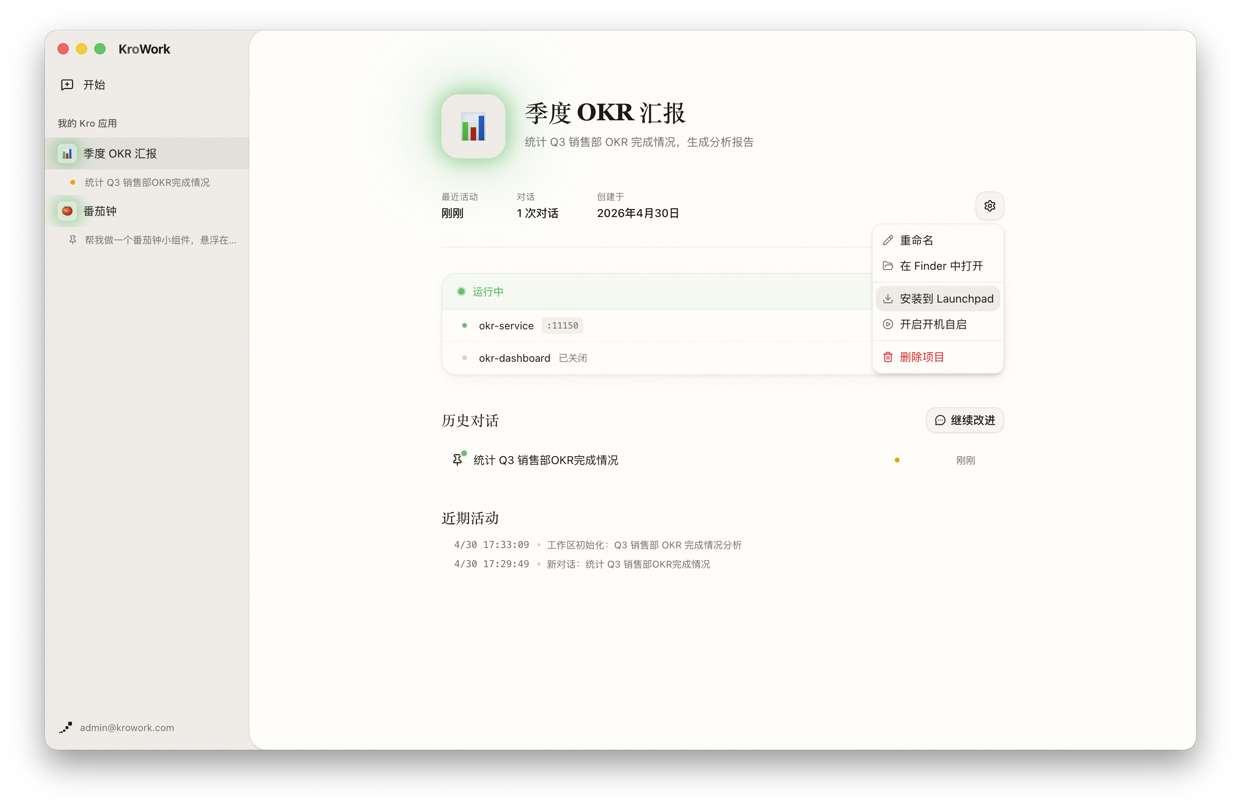Click 刚刚 timestamp in 历史对话 row
Screen dimensions: 1241x809
965,460
